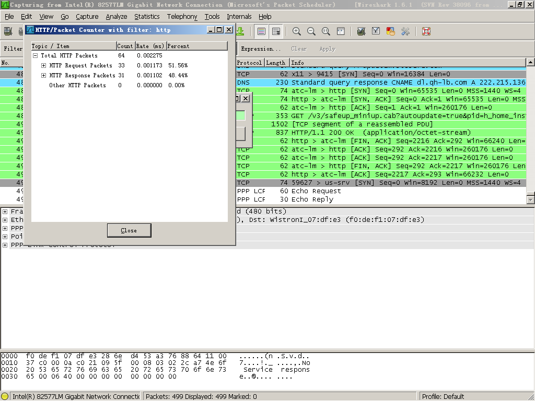The width and height of the screenshot is (535, 401).
Task: Expand first PPP row in packet details
Action: [5, 228]
